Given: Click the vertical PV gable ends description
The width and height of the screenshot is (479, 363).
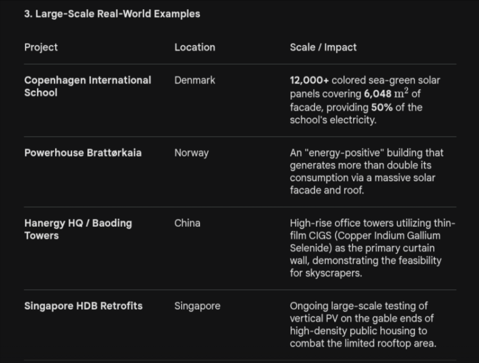Looking at the screenshot, I should (x=363, y=324).
